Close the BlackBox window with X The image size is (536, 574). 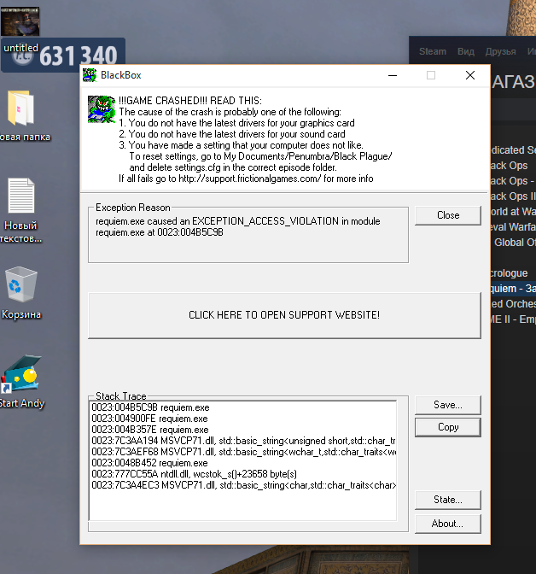click(x=470, y=75)
